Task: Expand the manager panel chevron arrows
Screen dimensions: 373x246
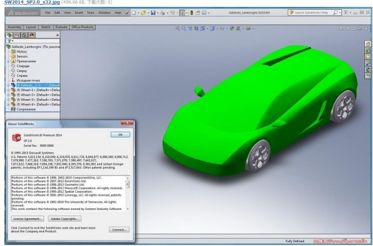Action: (x=57, y=35)
